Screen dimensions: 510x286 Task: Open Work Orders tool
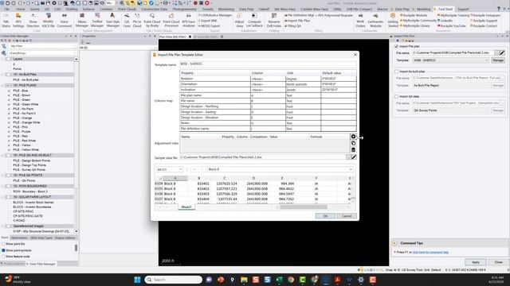point(360,20)
